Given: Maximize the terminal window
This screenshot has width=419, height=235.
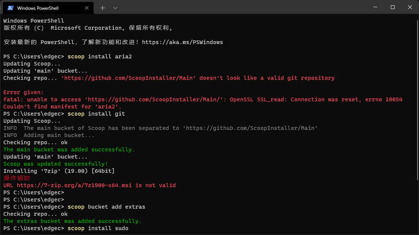Looking at the screenshot, I should click(x=393, y=7).
